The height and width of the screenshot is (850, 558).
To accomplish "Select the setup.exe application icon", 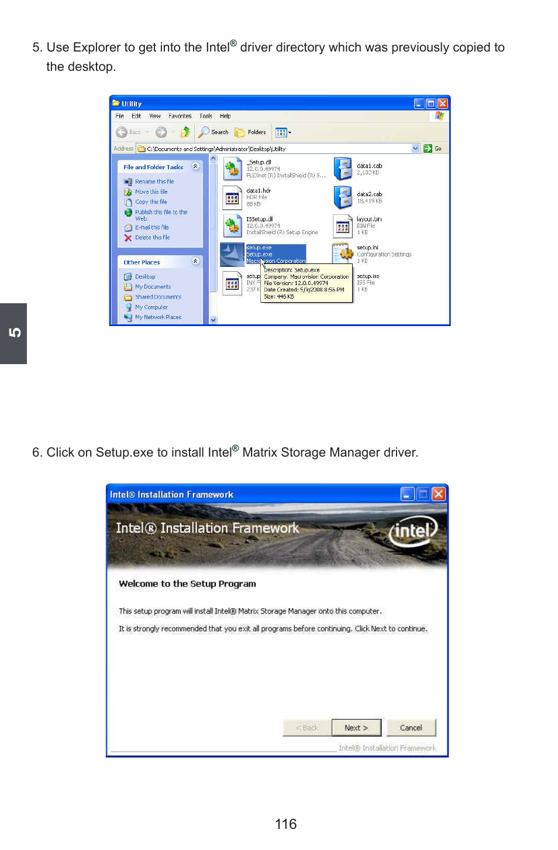I will (x=232, y=255).
